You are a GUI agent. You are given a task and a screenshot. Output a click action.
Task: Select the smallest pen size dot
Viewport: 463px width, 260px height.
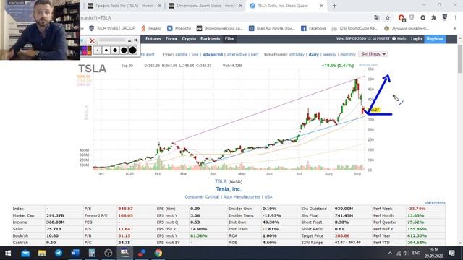(97, 51)
